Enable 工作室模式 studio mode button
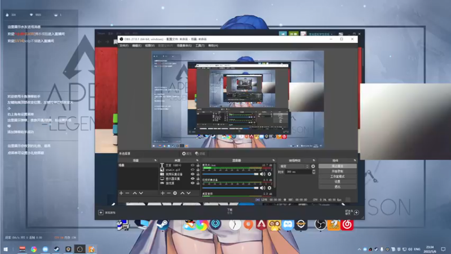 [337, 177]
